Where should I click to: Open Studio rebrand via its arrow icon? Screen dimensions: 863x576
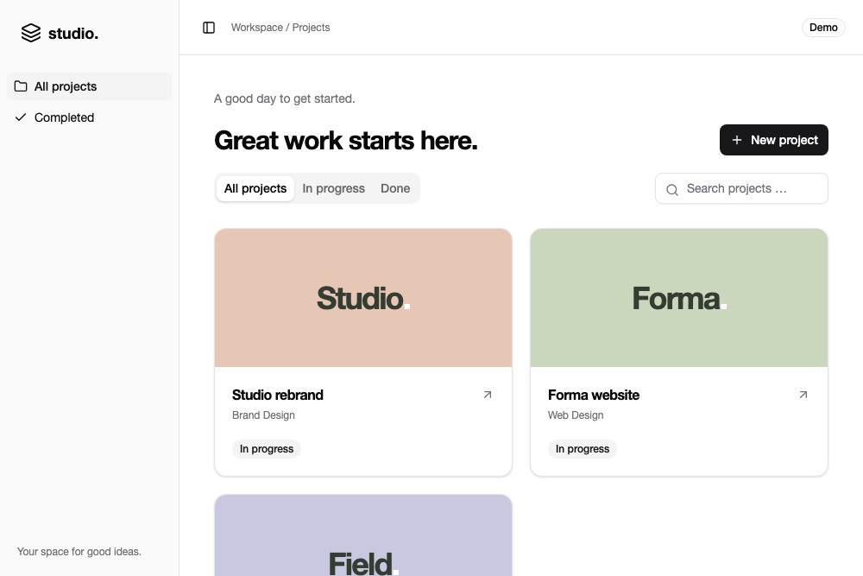pos(487,395)
